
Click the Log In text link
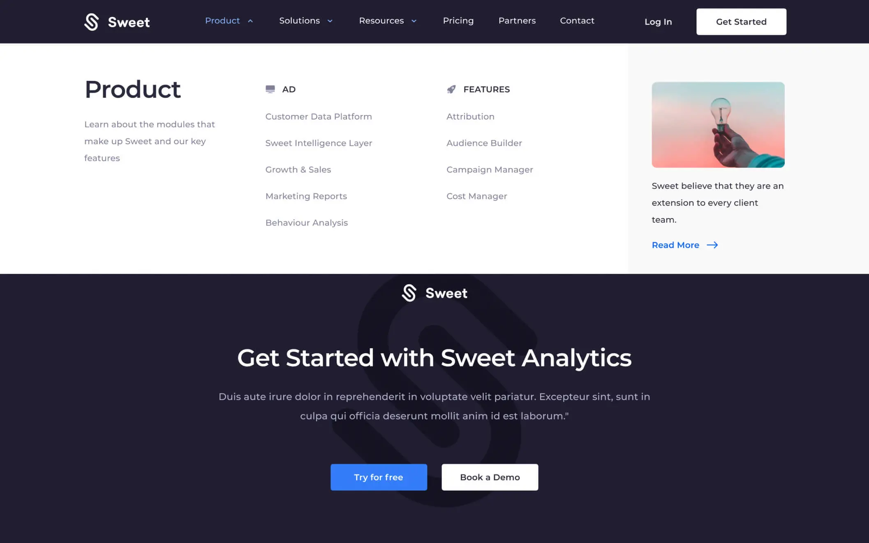[x=658, y=21]
